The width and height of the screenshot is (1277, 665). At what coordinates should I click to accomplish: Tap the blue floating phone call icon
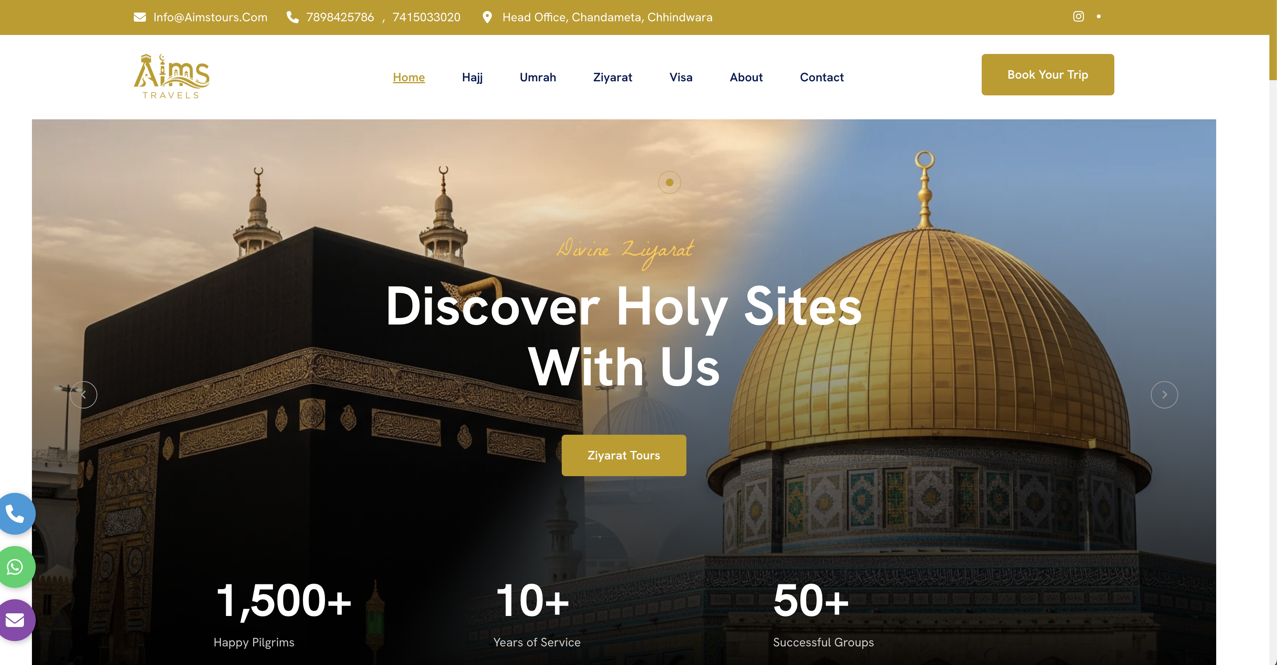[x=15, y=514]
